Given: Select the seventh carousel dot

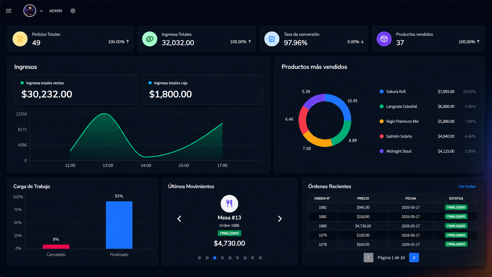Looking at the screenshot, I should [x=245, y=258].
